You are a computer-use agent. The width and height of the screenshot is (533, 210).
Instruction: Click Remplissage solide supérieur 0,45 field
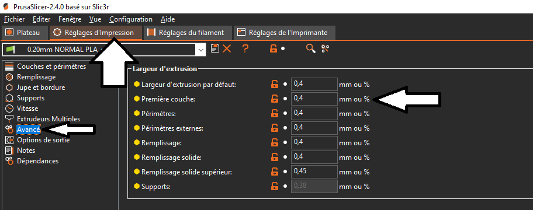314,172
